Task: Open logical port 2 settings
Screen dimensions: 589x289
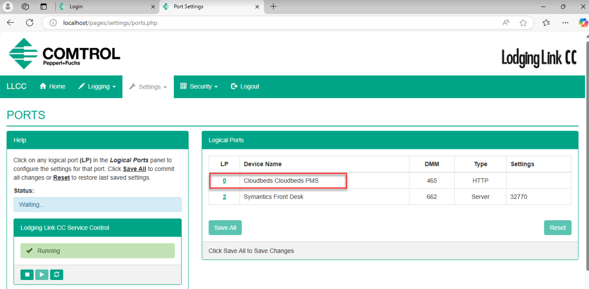Action: pyautogui.click(x=224, y=197)
